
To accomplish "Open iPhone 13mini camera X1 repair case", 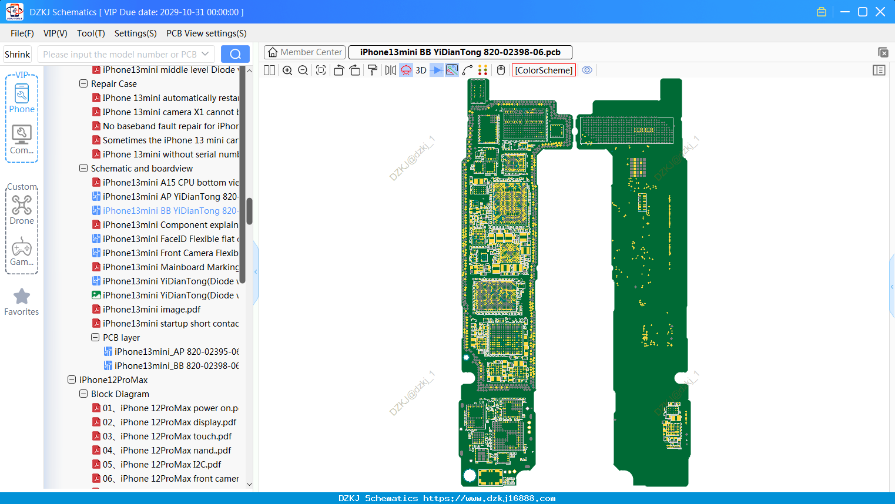I will pos(165,112).
